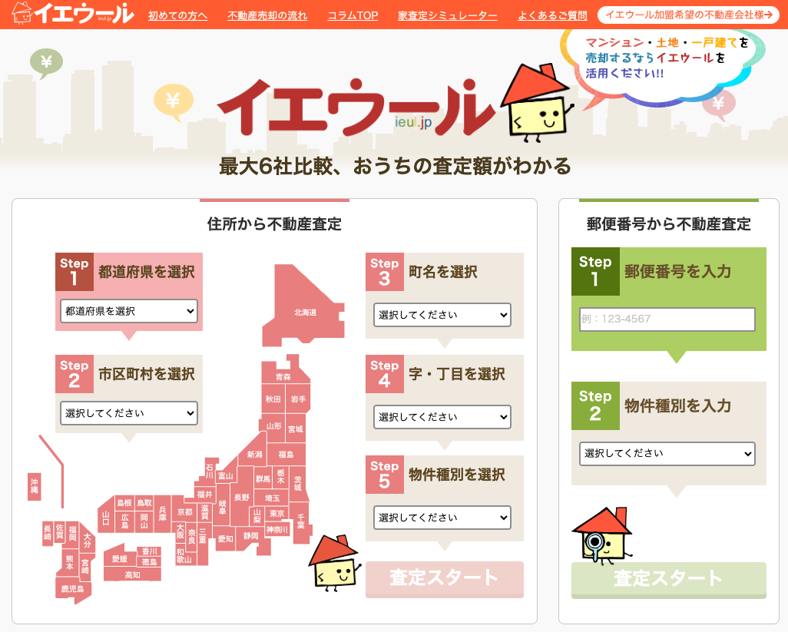Select 高知 on the map
Viewport: 788px width, 632px height.
pos(133,574)
